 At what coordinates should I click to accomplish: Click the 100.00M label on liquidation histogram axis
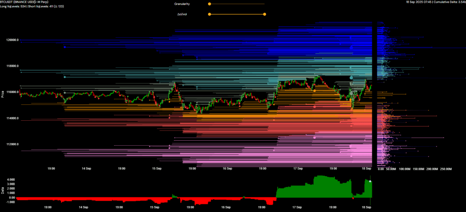click(x=404, y=168)
